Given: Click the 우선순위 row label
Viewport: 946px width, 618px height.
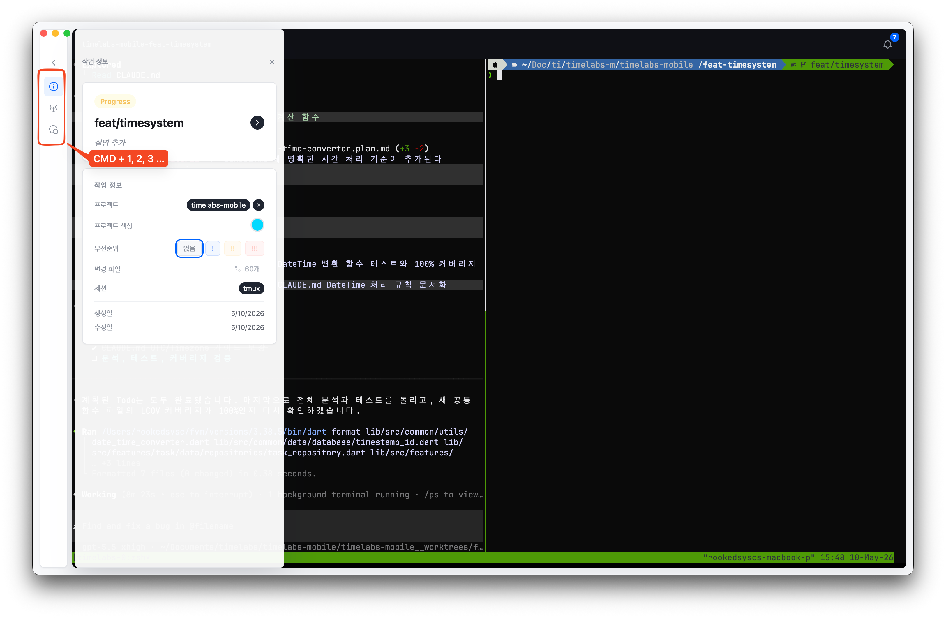Looking at the screenshot, I should [x=106, y=248].
